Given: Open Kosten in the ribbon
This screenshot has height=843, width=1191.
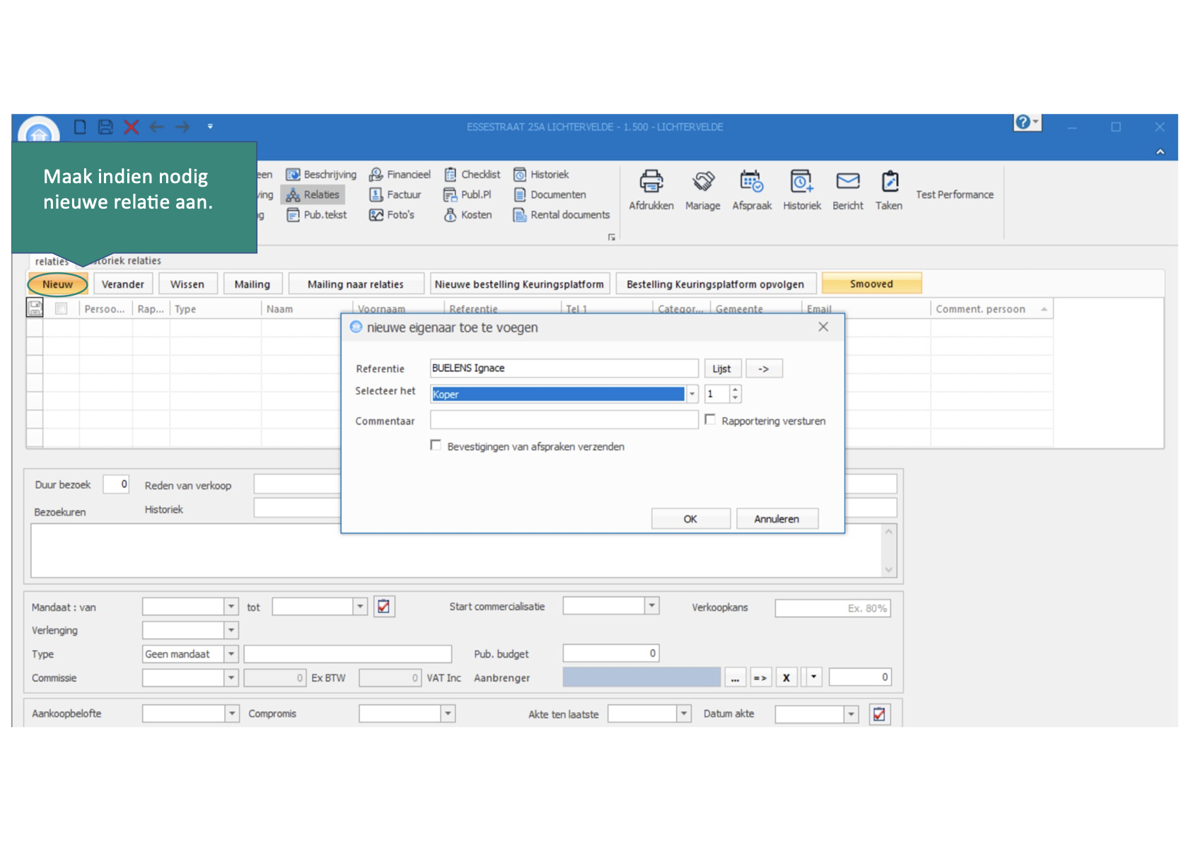Looking at the screenshot, I should pos(468,214).
